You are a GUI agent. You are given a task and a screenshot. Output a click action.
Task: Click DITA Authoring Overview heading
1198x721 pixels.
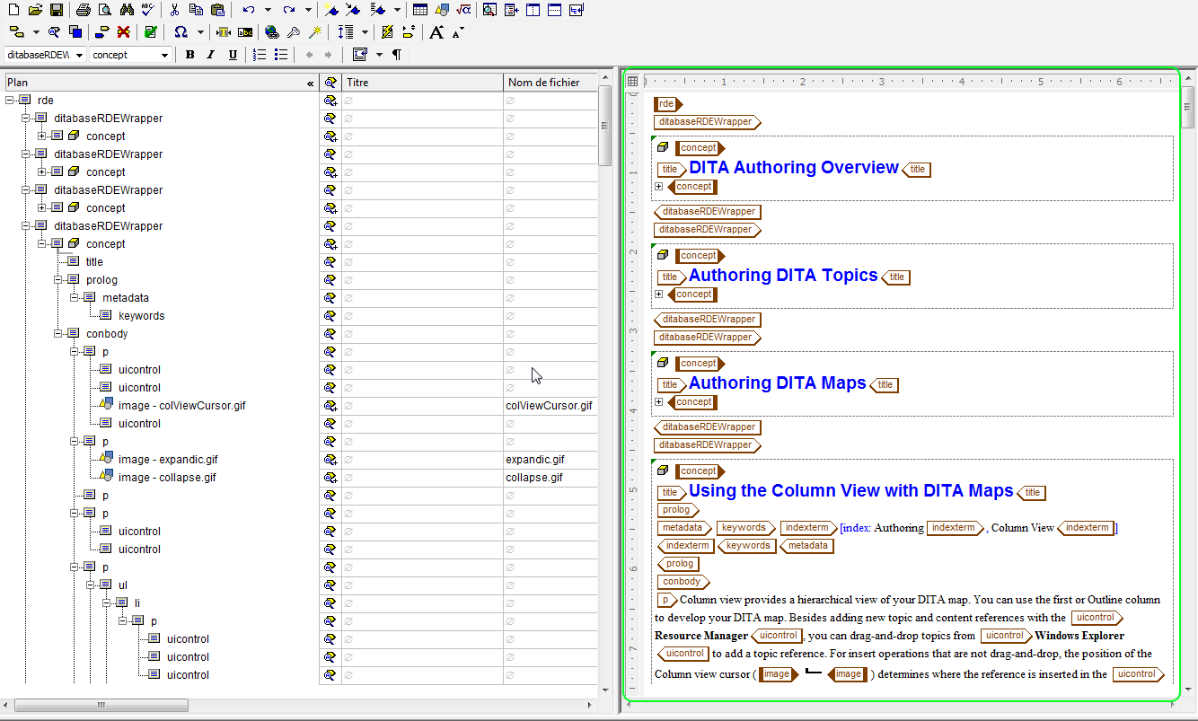coord(794,167)
